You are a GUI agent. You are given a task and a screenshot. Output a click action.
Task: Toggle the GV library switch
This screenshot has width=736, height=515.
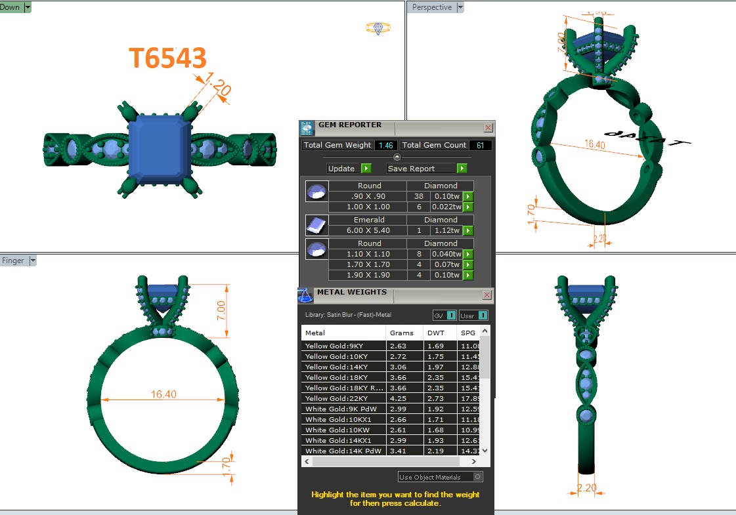pyautogui.click(x=451, y=315)
